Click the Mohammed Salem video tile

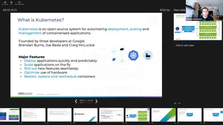(x=204, y=10)
